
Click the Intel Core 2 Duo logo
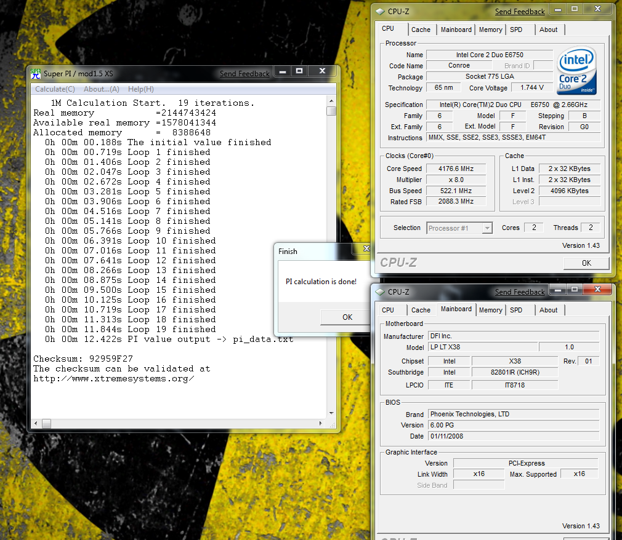(x=576, y=71)
